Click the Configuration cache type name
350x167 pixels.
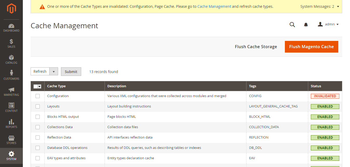point(58,96)
